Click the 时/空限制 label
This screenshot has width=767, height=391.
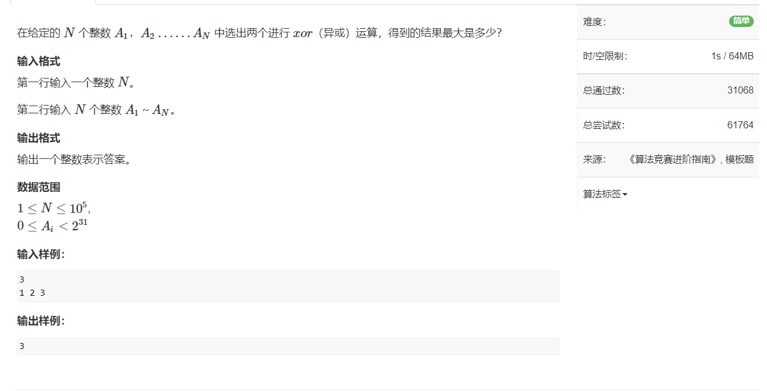[x=605, y=56]
